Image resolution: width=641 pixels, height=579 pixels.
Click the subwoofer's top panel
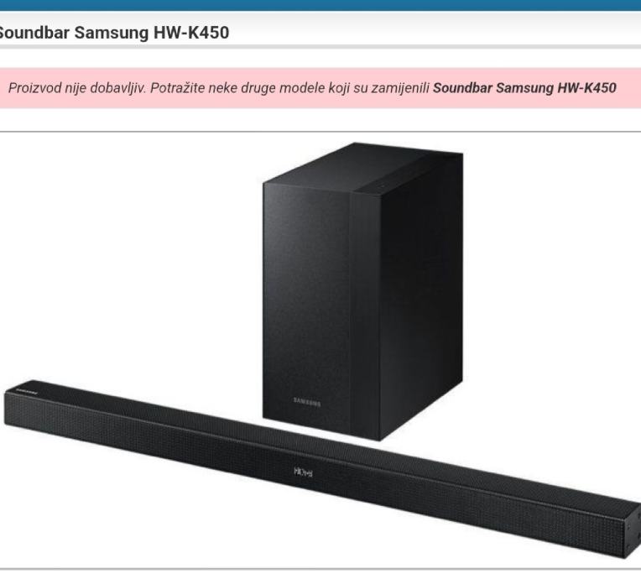[x=364, y=168]
